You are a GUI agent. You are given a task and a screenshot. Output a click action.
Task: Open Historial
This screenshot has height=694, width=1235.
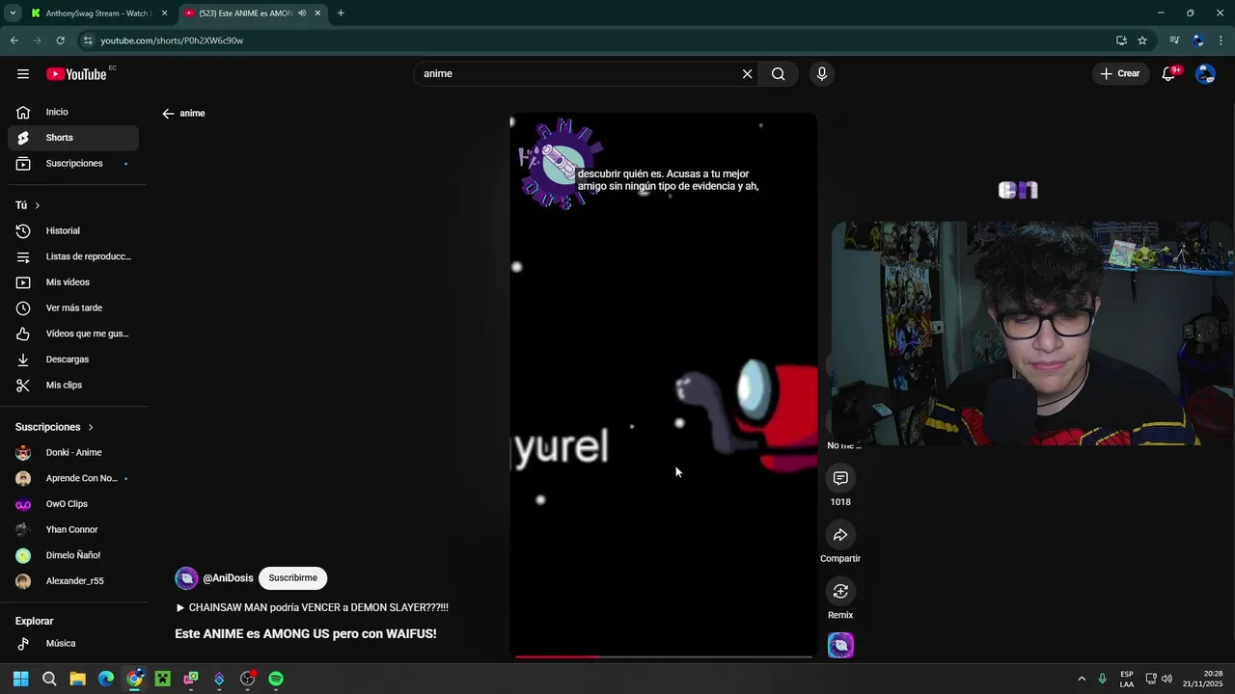coord(73,231)
